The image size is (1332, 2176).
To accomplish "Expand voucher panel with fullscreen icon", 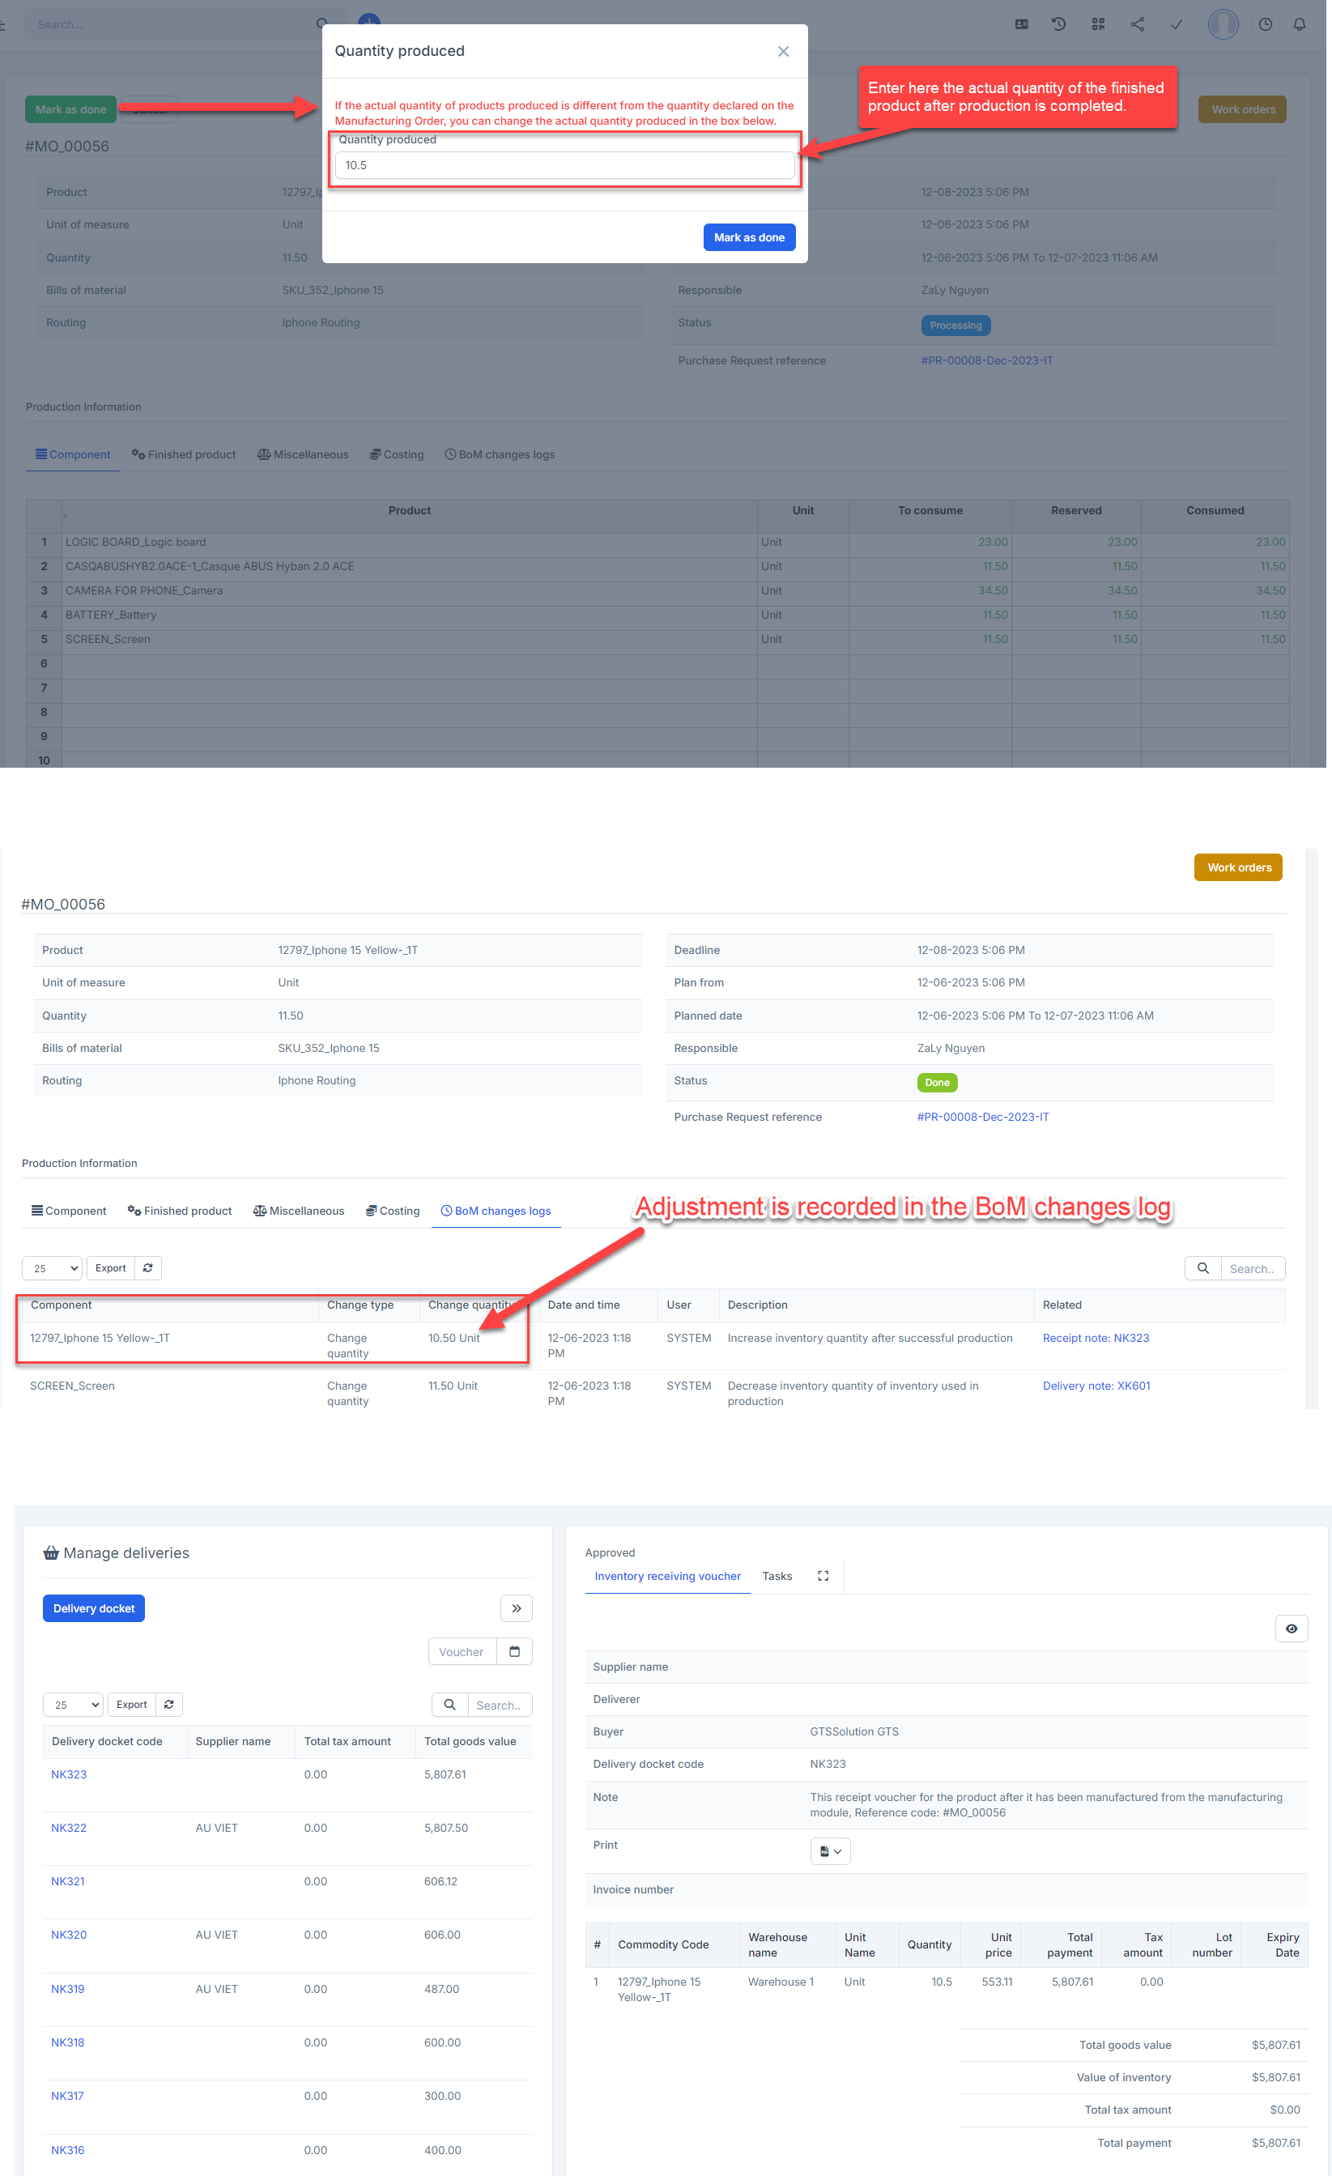I will 823,1575.
